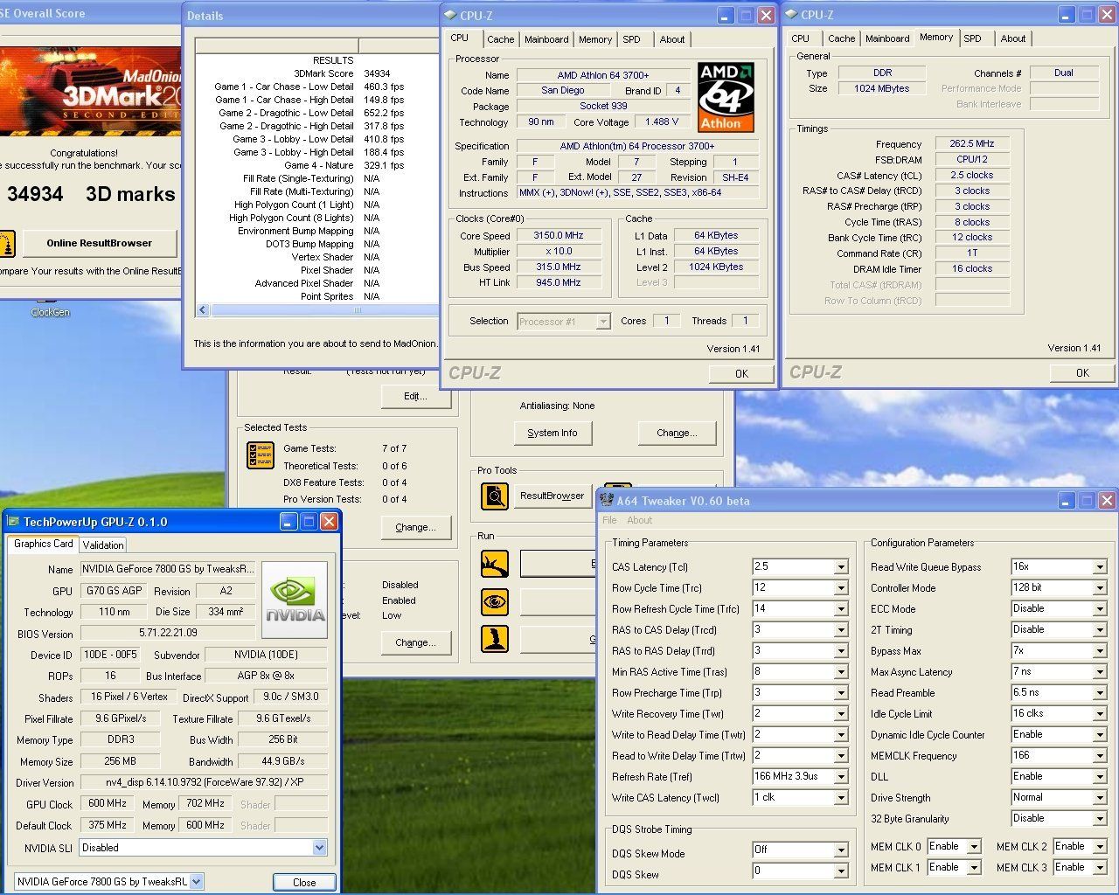Open the Write CAS Latency (Twcl) dropdown
Viewport: 1119px width, 895px height.
[841, 798]
